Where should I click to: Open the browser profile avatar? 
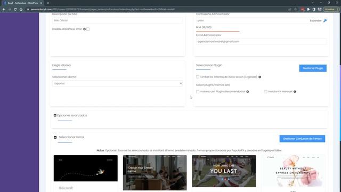coord(320,10)
